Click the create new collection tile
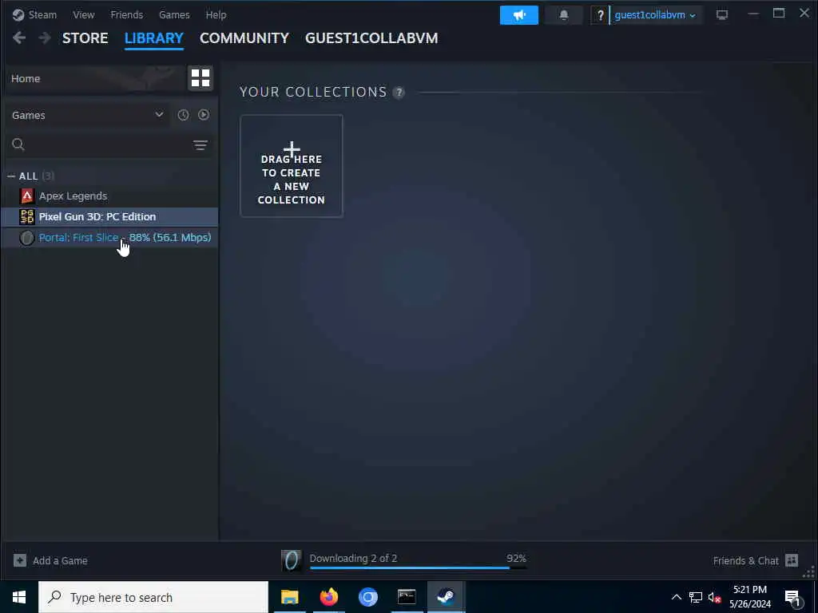Viewport: 818px width, 613px height. 291,166
